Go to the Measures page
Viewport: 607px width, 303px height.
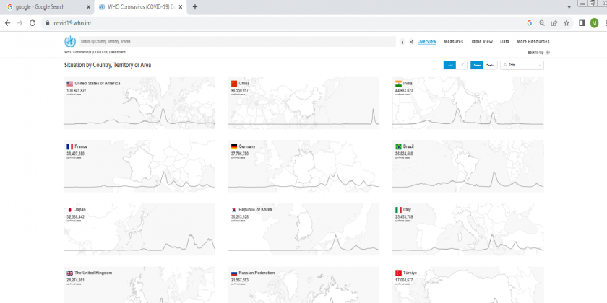[453, 41]
